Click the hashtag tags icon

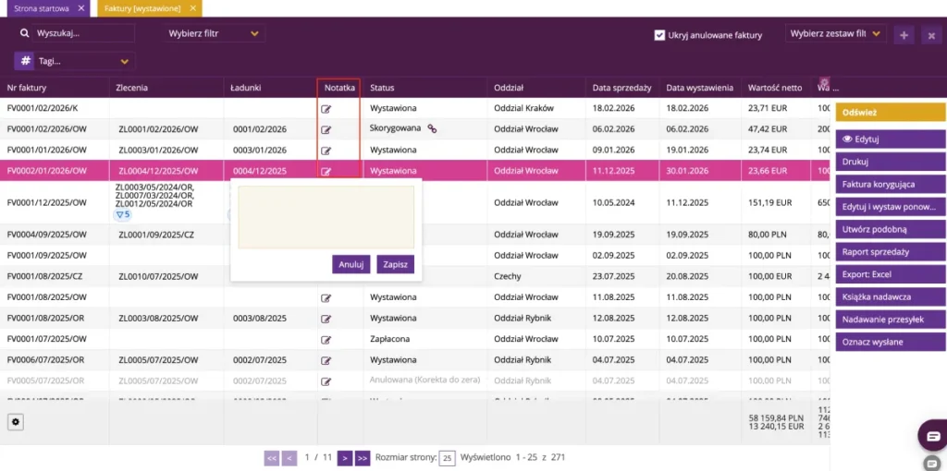(x=25, y=61)
